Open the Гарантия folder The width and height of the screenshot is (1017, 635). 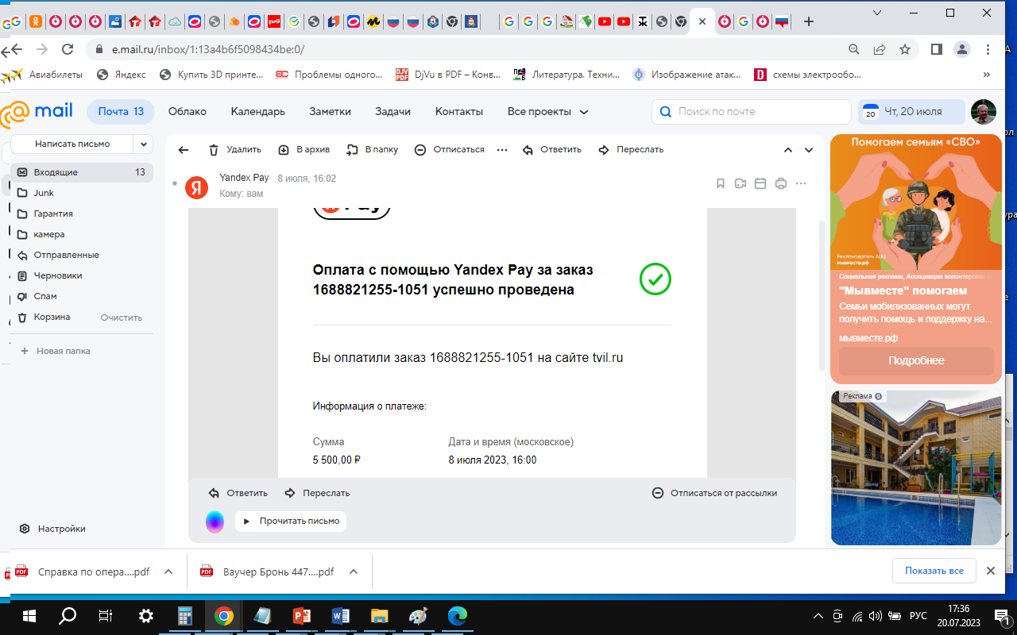point(82,214)
